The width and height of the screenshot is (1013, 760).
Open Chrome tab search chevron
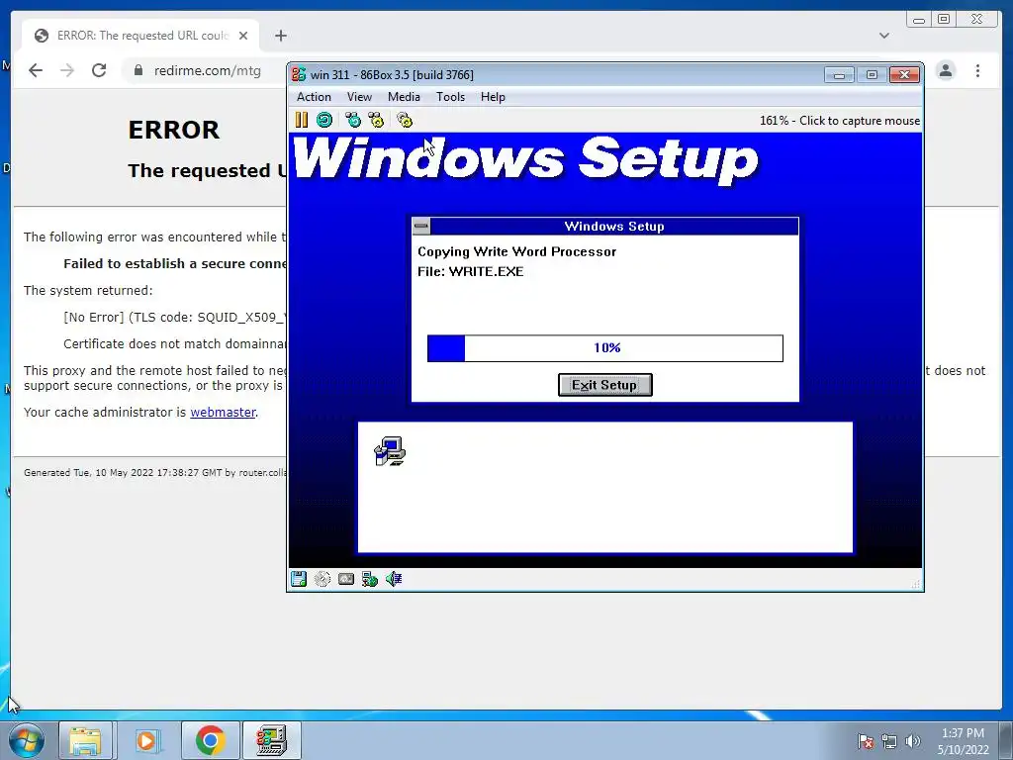(884, 36)
